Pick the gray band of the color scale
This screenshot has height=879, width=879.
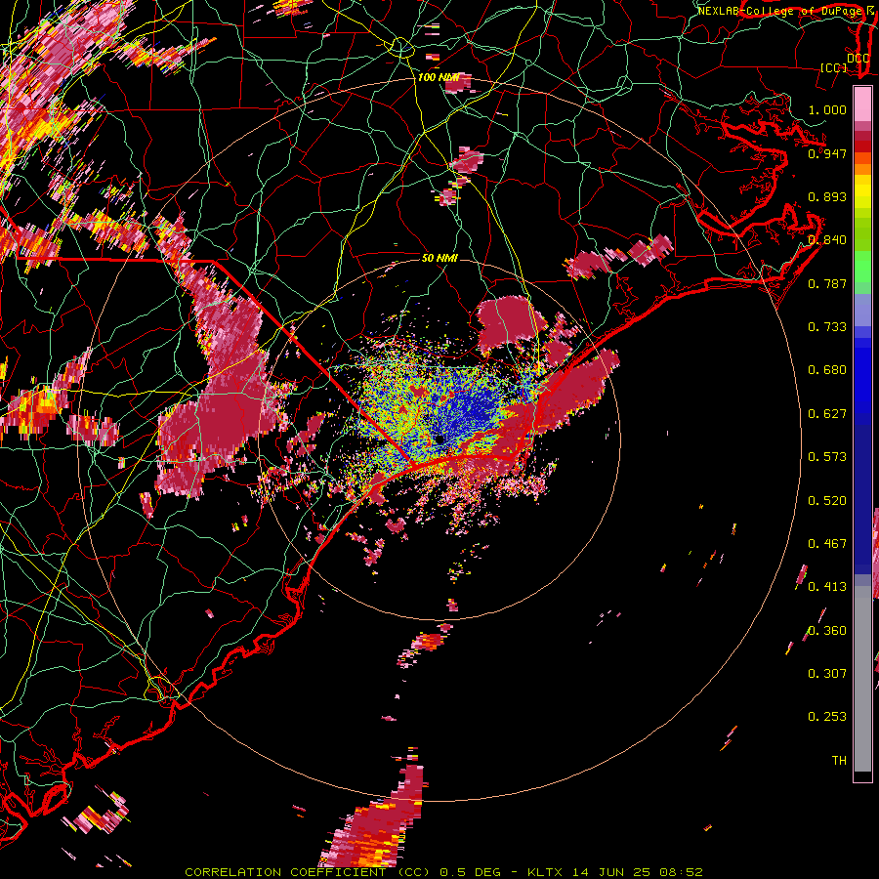(x=862, y=679)
